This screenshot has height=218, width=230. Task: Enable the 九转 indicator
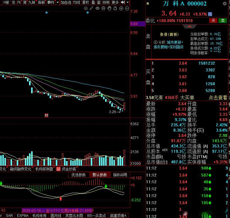[32, 2]
